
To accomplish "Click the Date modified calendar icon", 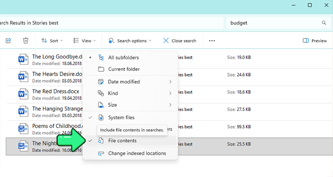I will tap(101, 82).
